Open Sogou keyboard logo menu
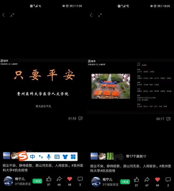The height and width of the screenshot is (191, 174). tap(23, 156)
